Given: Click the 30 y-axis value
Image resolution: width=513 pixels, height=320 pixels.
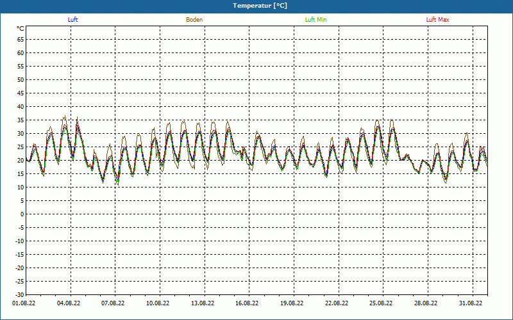Looking at the screenshot, I should [21, 134].
